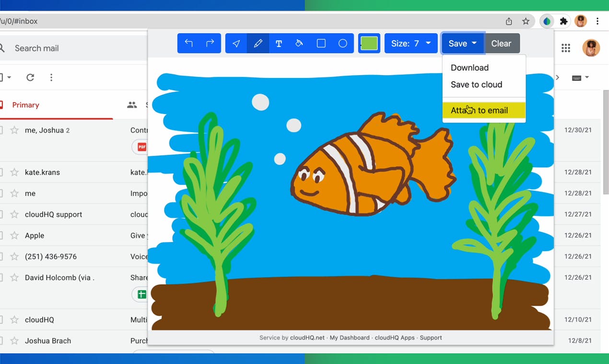Image resolution: width=609 pixels, height=364 pixels.
Task: Open the Social tab people icon
Action: coord(132,105)
